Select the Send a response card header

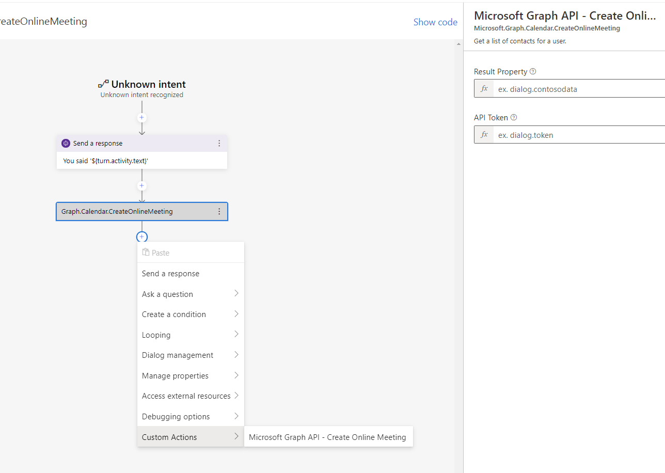click(x=142, y=143)
